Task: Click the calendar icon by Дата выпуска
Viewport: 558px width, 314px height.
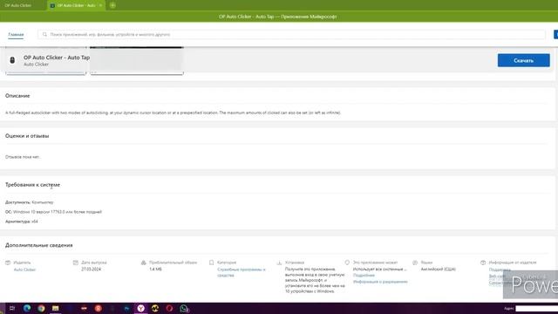Action: 76,263
